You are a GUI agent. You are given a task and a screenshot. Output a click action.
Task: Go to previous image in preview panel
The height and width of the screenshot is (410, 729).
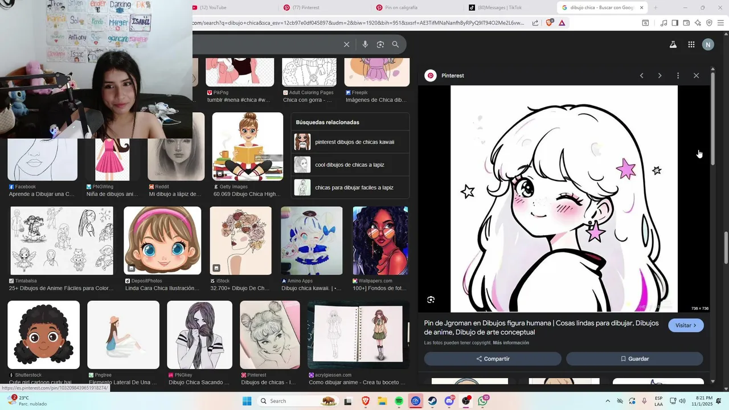(x=641, y=76)
